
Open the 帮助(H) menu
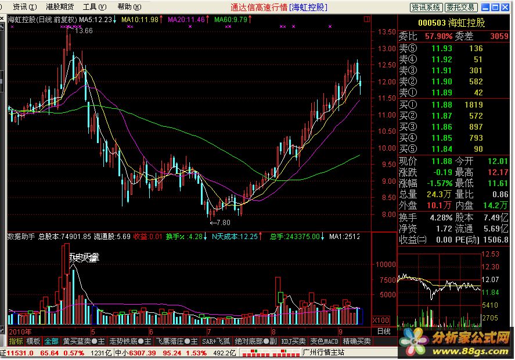(129, 7)
